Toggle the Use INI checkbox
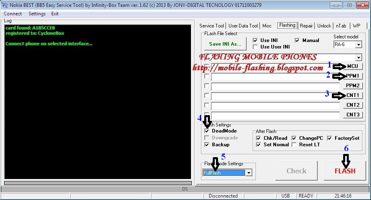 pyautogui.click(x=255, y=40)
